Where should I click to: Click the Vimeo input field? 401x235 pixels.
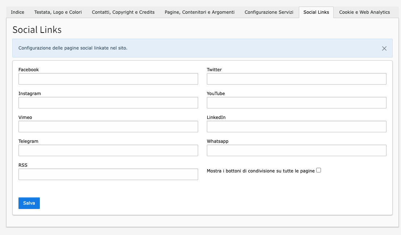[x=108, y=127]
